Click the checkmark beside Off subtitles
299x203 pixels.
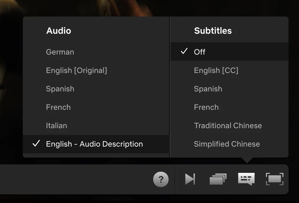pyautogui.click(x=184, y=52)
